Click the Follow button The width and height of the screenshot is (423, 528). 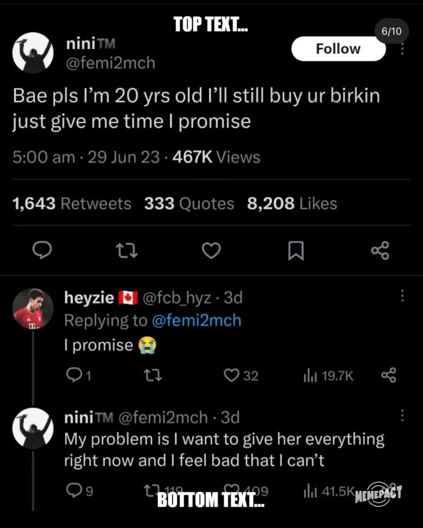pyautogui.click(x=338, y=49)
